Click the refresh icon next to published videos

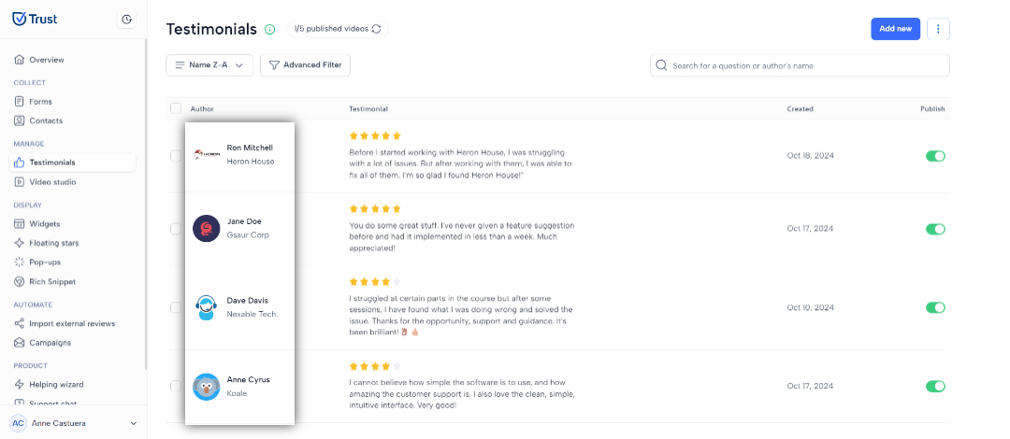point(377,29)
